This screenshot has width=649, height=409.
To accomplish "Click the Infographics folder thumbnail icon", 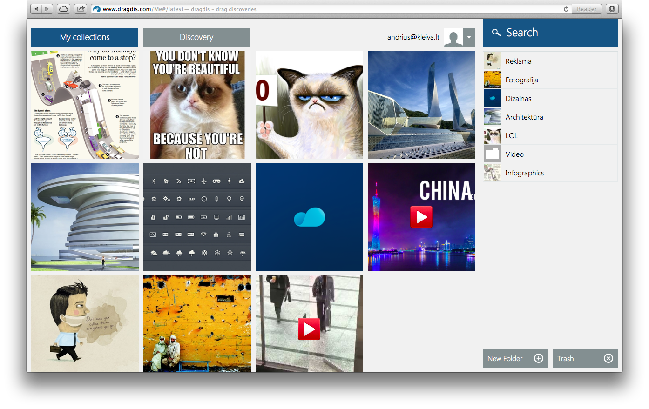I will (x=492, y=173).
